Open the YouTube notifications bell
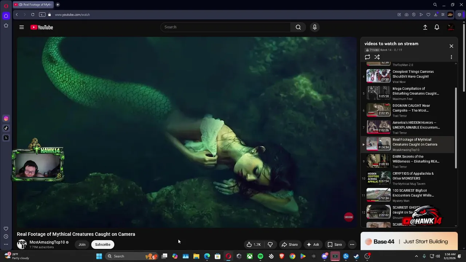466x262 pixels. click(x=437, y=27)
